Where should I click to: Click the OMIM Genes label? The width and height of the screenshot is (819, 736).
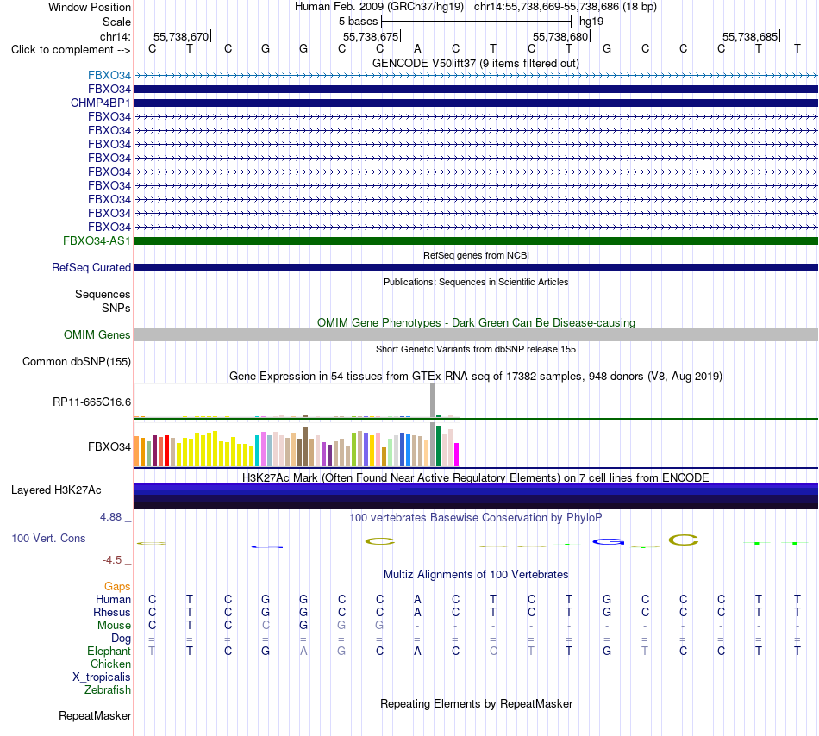pyautogui.click(x=97, y=334)
